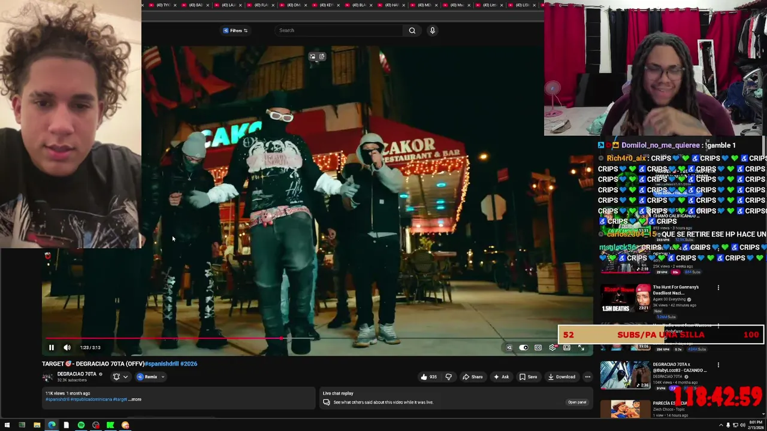Open Microsoft Edge in the taskbar
This screenshot has width=767, height=431.
52,425
